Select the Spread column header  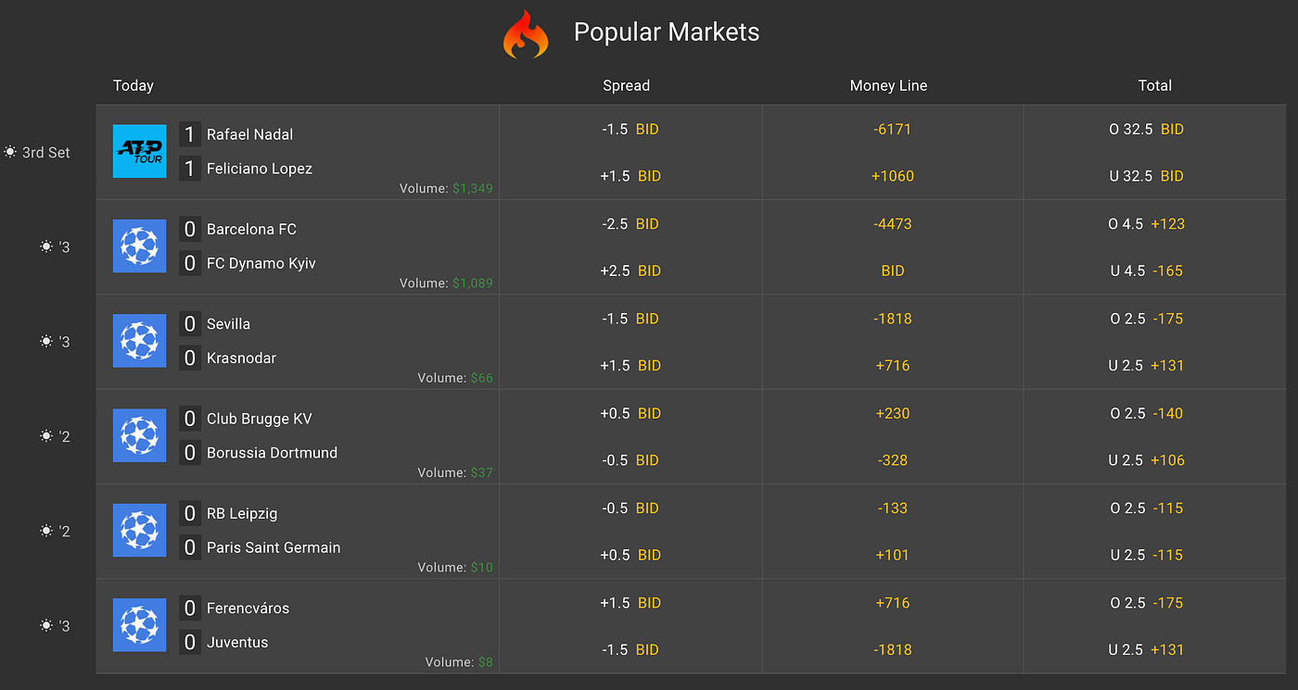pos(626,85)
